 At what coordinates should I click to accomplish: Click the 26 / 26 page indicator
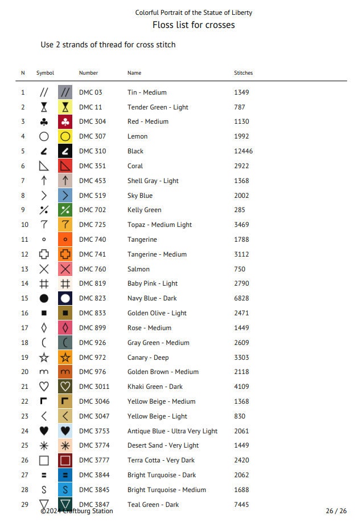click(x=336, y=511)
